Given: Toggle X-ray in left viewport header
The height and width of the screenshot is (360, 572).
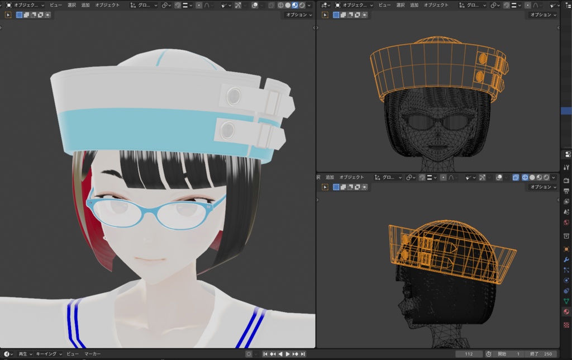Looking at the screenshot, I should click(271, 5).
